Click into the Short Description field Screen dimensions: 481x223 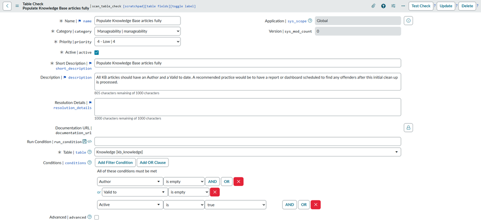[247, 63]
